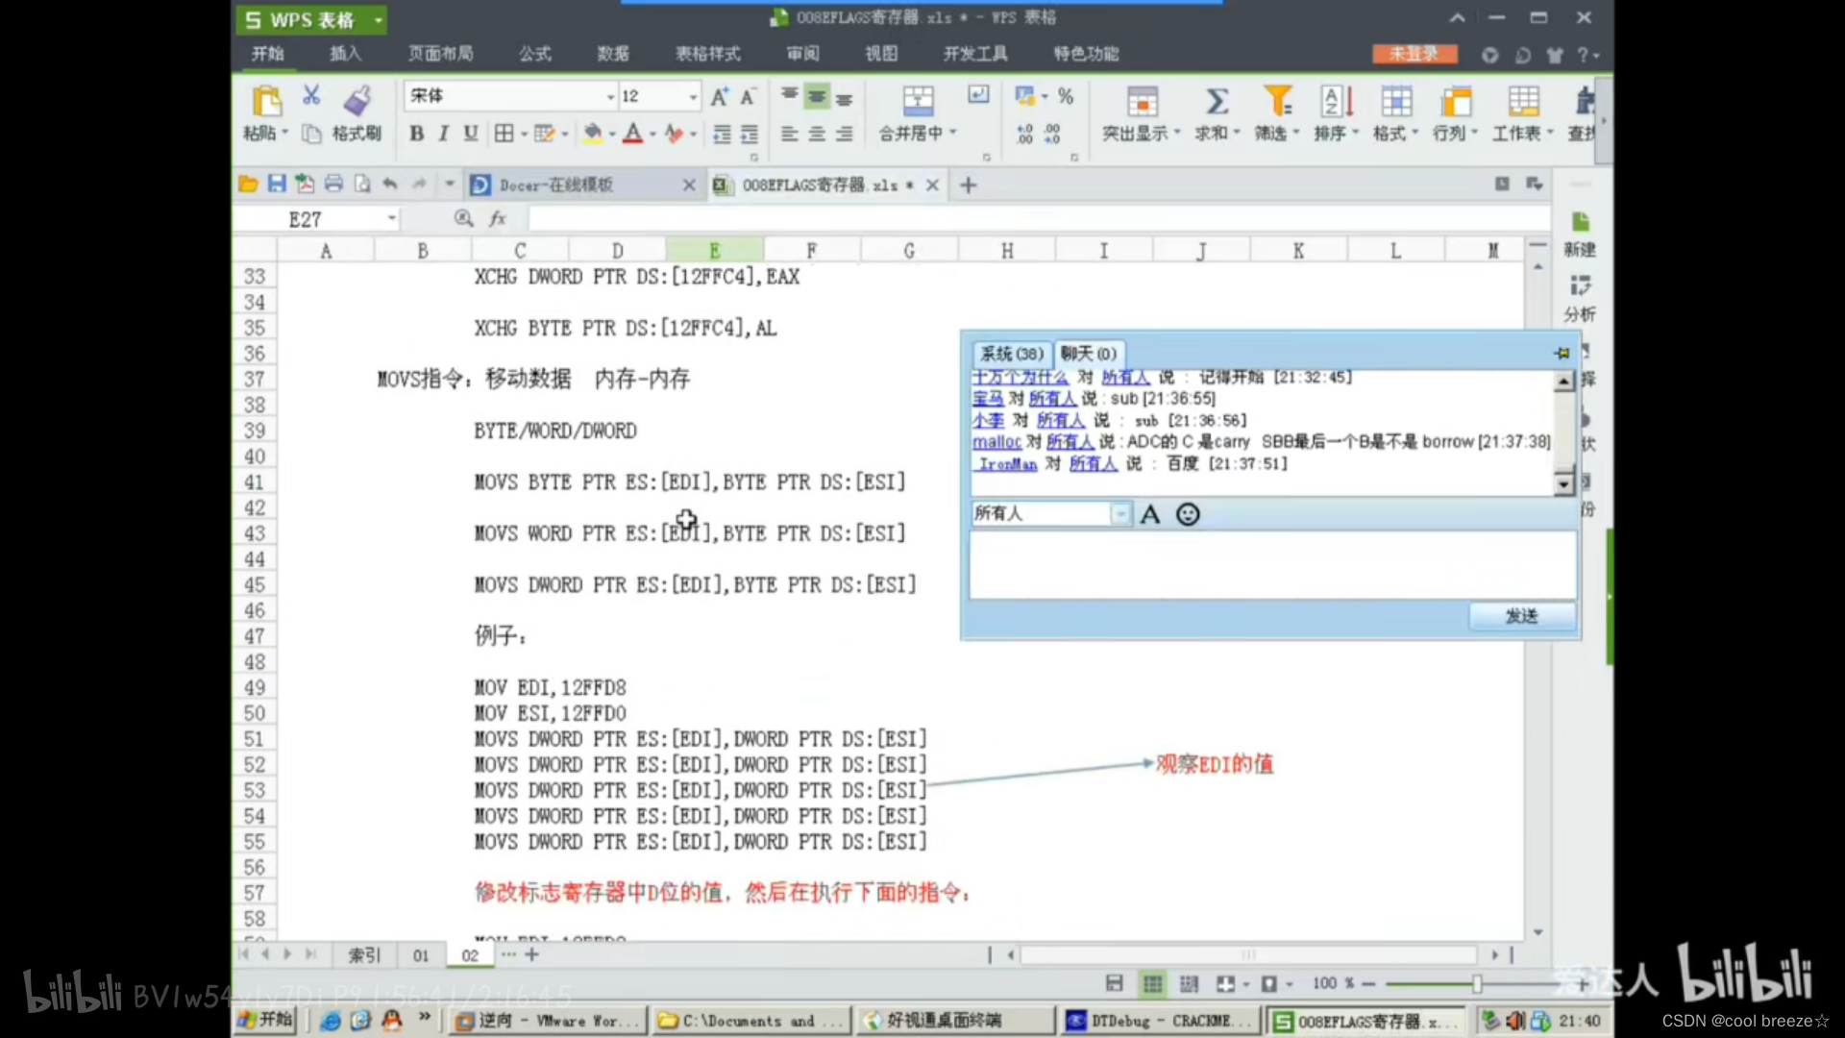Click the Save disk icon
The width and height of the screenshot is (1845, 1038).
point(277,184)
